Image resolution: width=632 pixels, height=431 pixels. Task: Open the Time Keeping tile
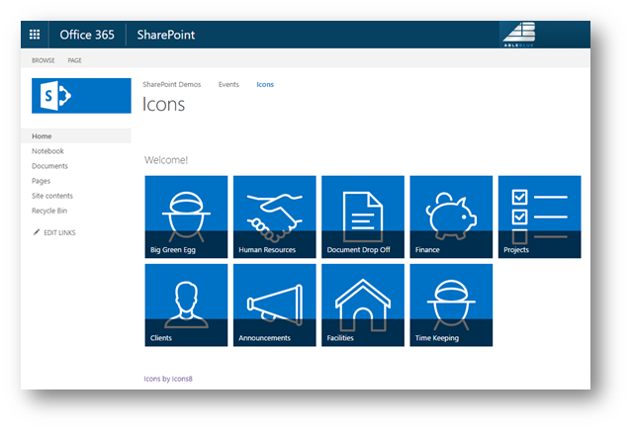point(451,304)
